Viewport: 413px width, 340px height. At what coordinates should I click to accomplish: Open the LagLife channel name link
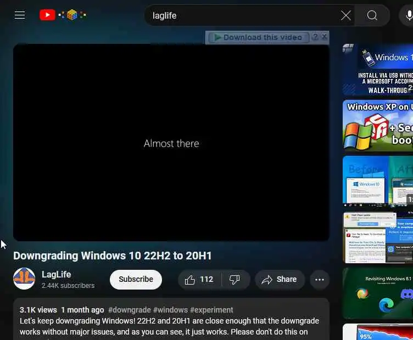[x=57, y=274]
